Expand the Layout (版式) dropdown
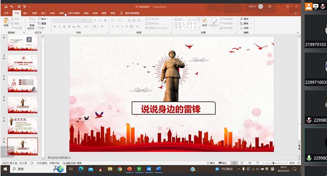The height and width of the screenshot is (176, 327). pos(43,19)
